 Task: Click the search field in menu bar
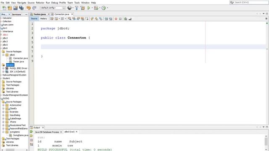(251, 3)
